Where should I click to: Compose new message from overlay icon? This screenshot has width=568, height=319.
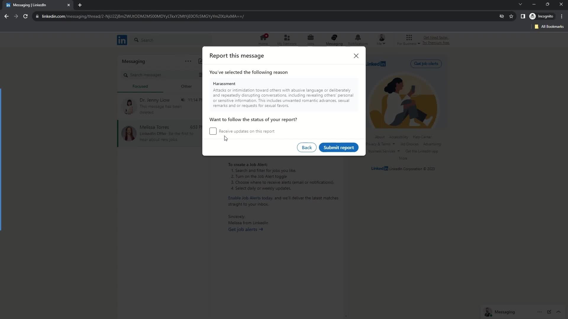(x=549, y=312)
